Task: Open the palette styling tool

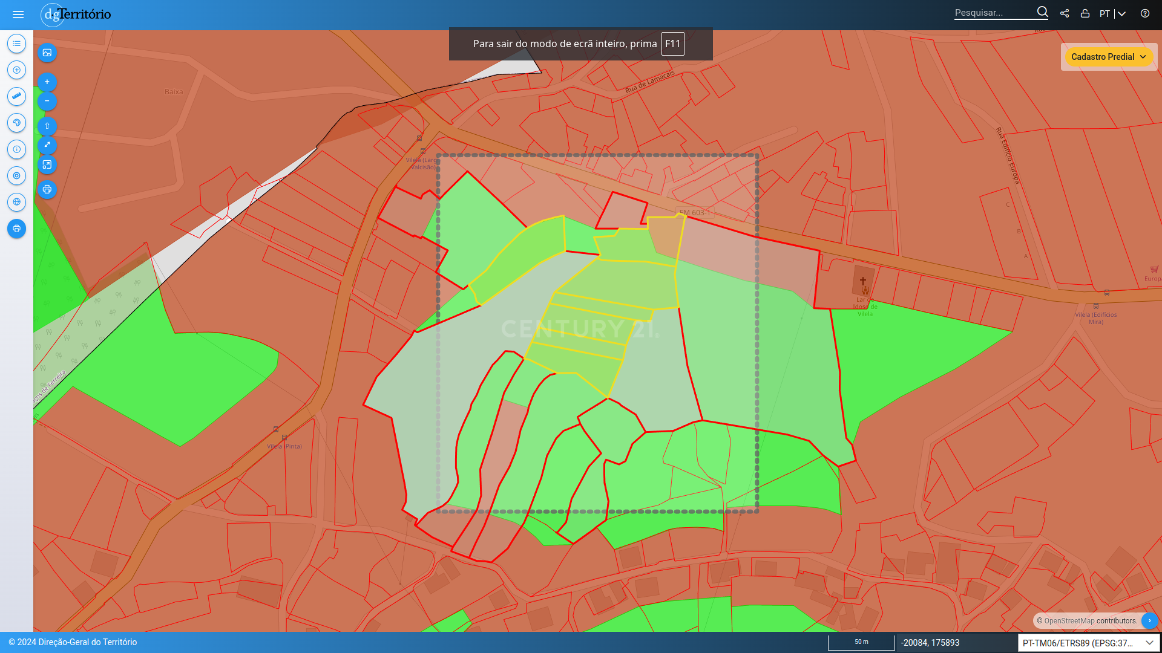Action: tap(16, 123)
